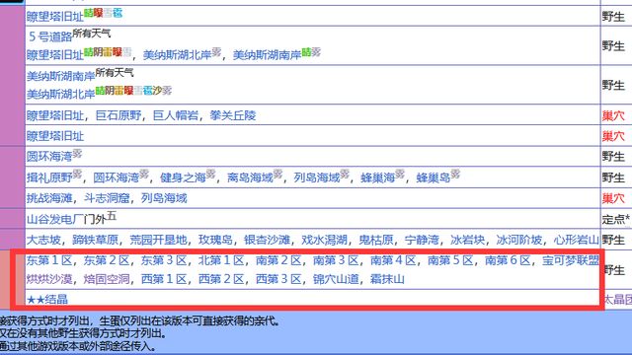632x355 pixels.
Task: Open 美纳斯湖南岸 link with 所有天气 label
Action: [x=61, y=76]
